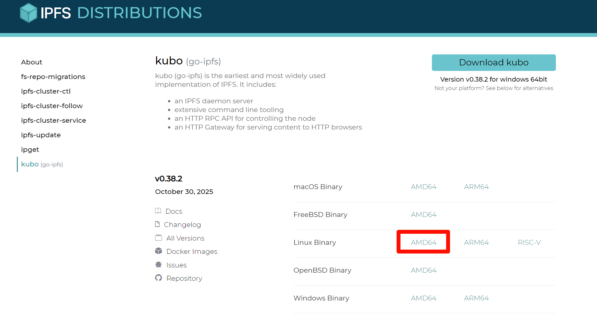Select kubo (go-ipfs) sidebar entry
Screen dimensions: 597x327
pos(42,164)
